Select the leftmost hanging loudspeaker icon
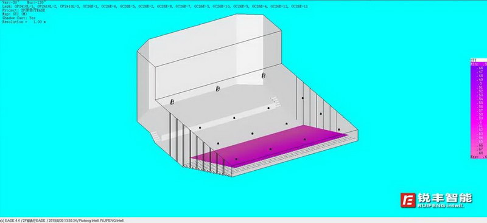The image size is (487, 223). coord(172,101)
